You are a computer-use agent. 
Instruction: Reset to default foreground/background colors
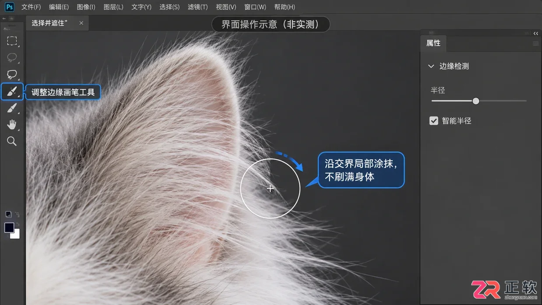(x=8, y=214)
